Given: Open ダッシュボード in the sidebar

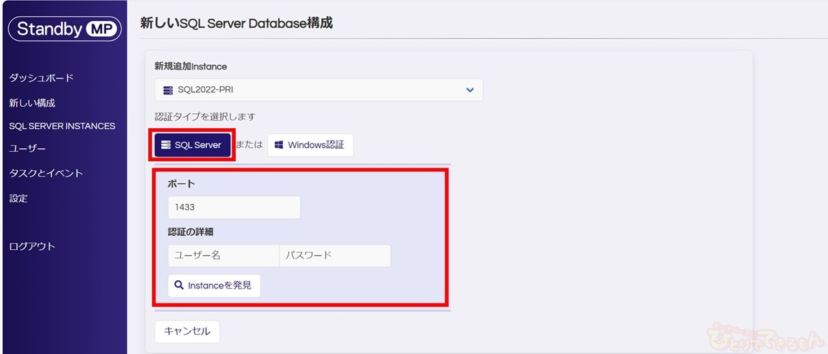Looking at the screenshot, I should pos(41,78).
